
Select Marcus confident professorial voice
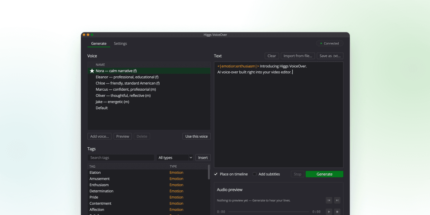pos(149,89)
